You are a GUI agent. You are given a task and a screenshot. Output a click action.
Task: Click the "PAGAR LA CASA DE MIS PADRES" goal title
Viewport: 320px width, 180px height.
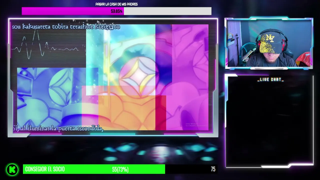(x=116, y=4)
